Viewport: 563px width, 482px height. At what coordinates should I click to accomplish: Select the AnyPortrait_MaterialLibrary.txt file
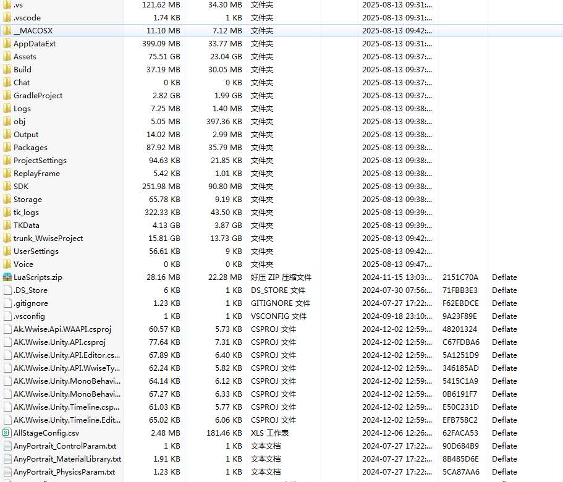tap(67, 459)
